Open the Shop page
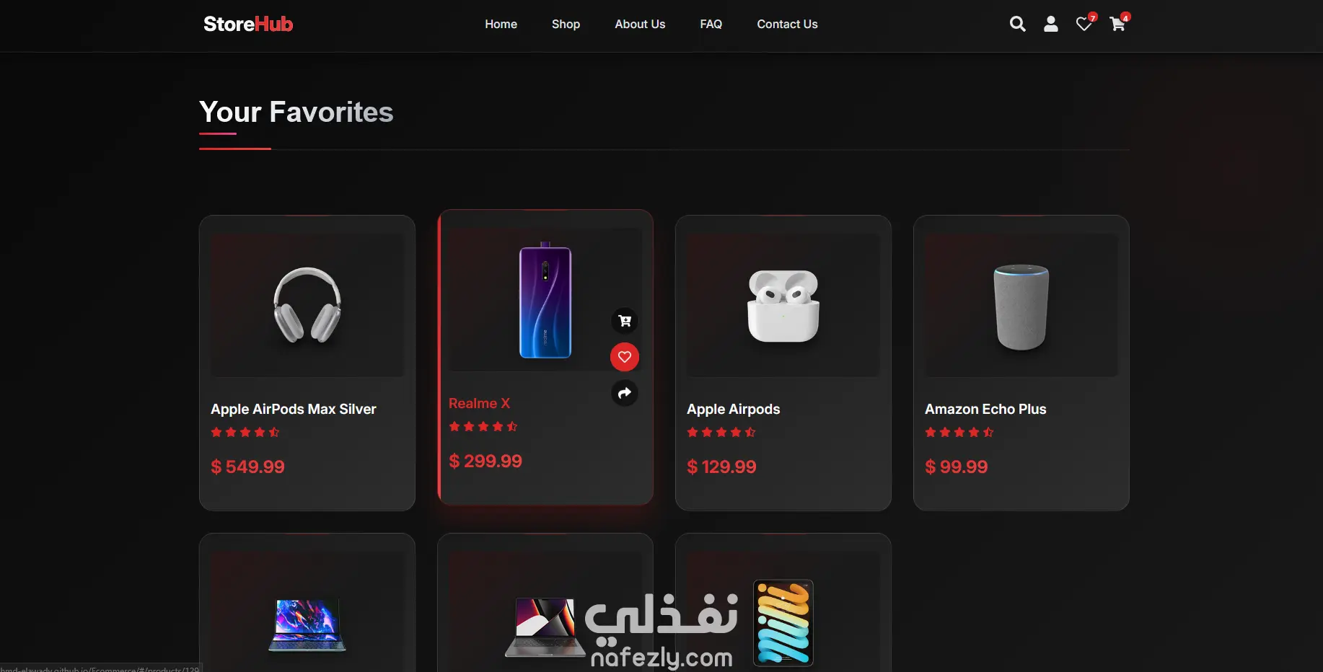 point(566,24)
